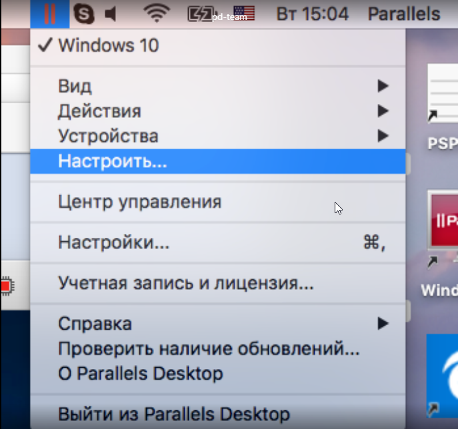Expand the Справка submenu

tap(95, 324)
